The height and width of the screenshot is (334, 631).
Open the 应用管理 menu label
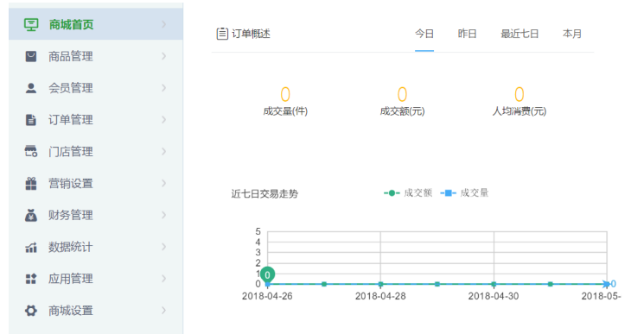(x=71, y=279)
